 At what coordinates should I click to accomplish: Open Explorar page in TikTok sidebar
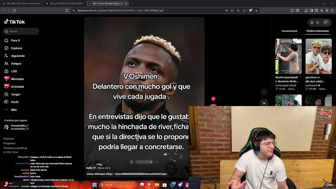[x=13, y=48]
